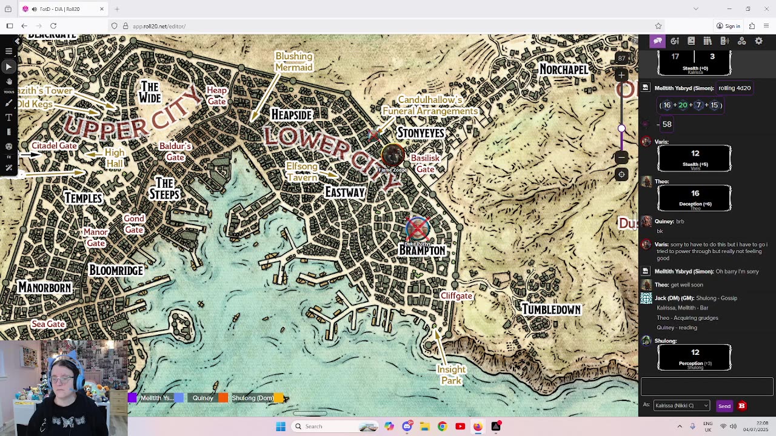Open the dice rolling tool
This screenshot has width=776, height=436.
(9, 146)
